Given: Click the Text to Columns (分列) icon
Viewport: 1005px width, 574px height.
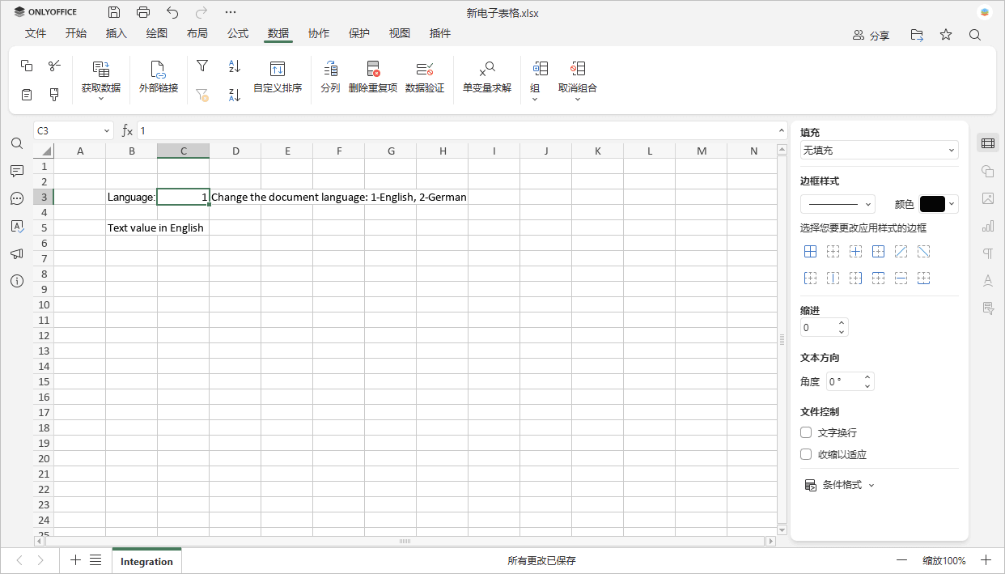Looking at the screenshot, I should tap(330, 69).
